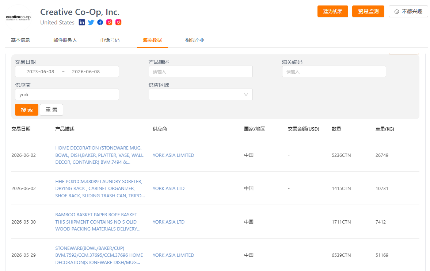The image size is (430, 271).
Task: Open YORK ASIA LIMITED supplier in 2026-06-02 row
Action: click(173, 155)
